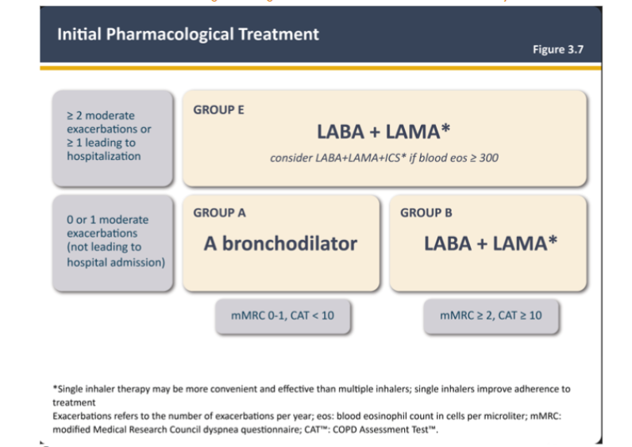Select the '0 or 1 moderate exacerbations' box

tap(110, 241)
